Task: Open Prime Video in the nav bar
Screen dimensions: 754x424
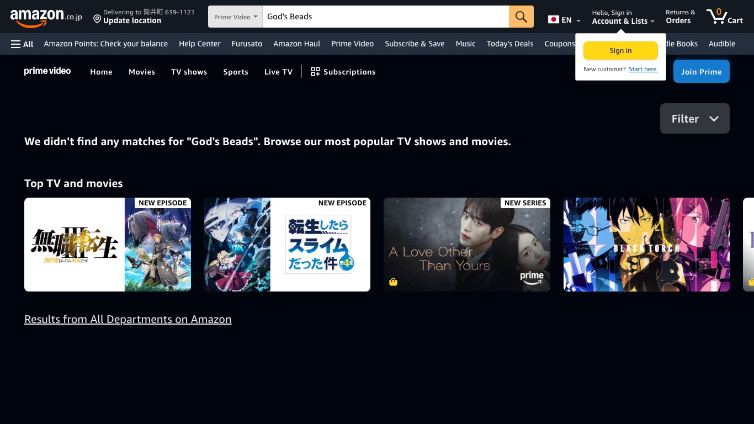Action: (353, 44)
